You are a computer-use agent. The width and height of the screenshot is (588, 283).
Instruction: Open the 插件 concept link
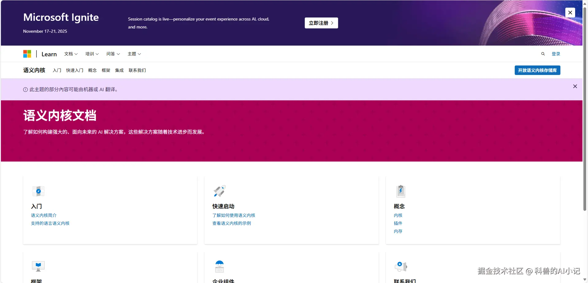(398, 223)
